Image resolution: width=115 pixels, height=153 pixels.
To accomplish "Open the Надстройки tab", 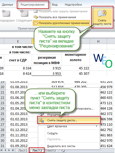I will click(73, 5).
